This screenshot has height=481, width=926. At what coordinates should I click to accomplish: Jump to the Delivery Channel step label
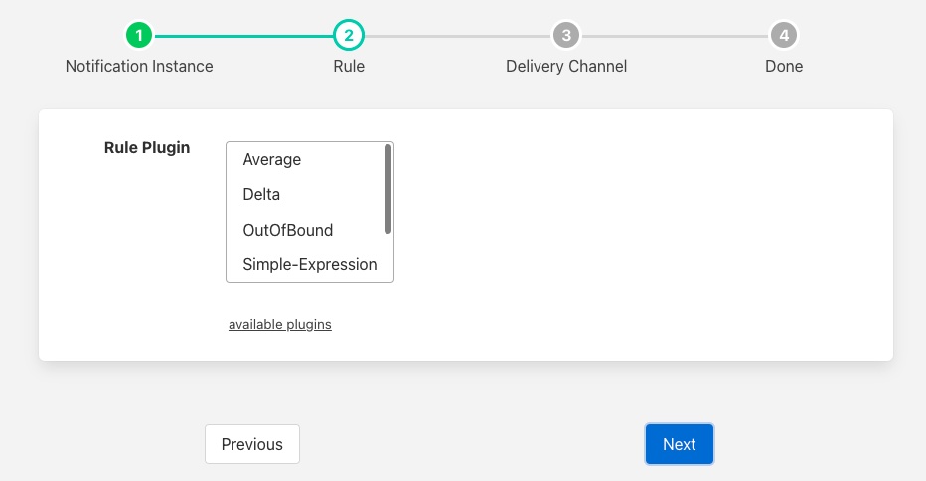pyautogui.click(x=565, y=67)
